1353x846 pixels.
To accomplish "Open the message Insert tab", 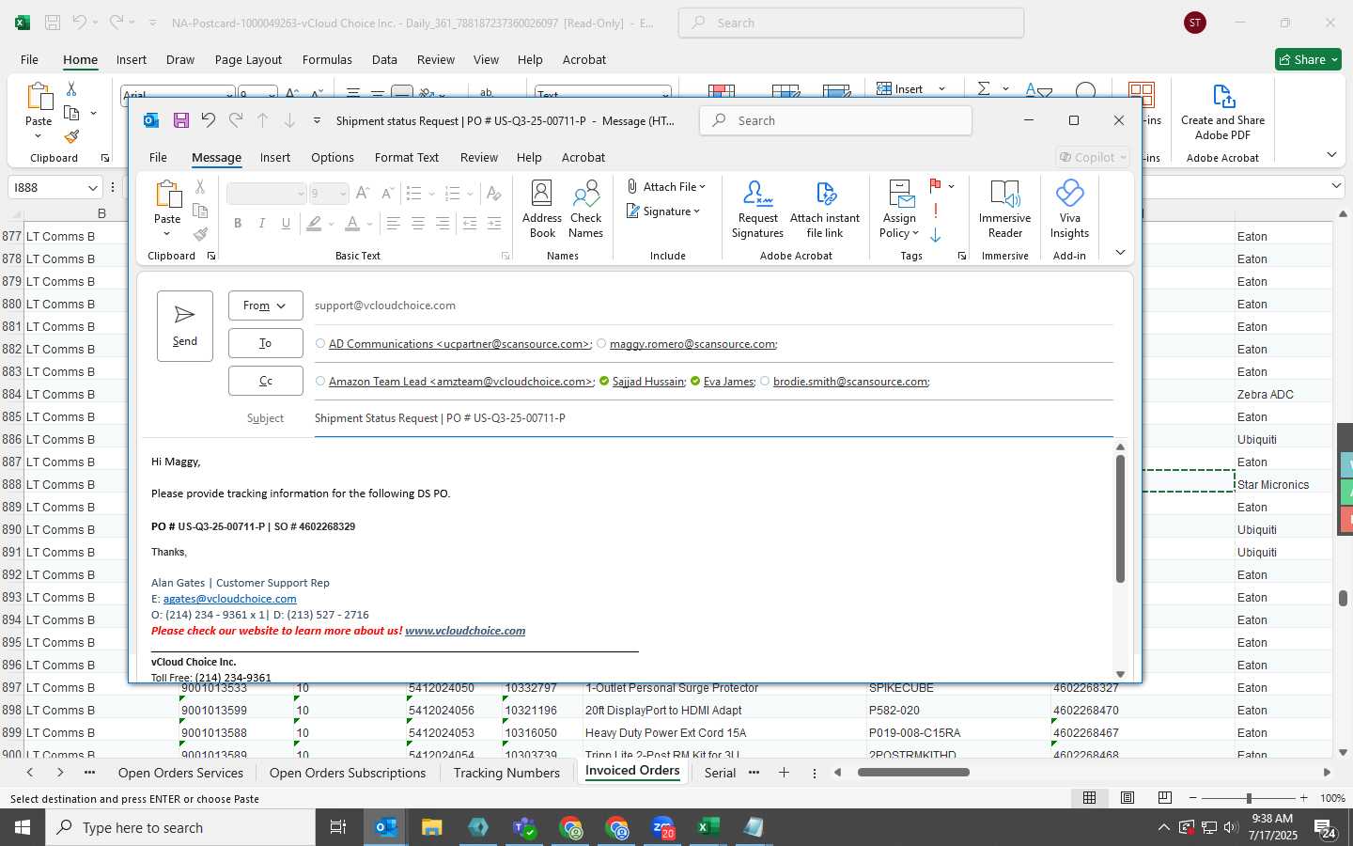I will 275,157.
